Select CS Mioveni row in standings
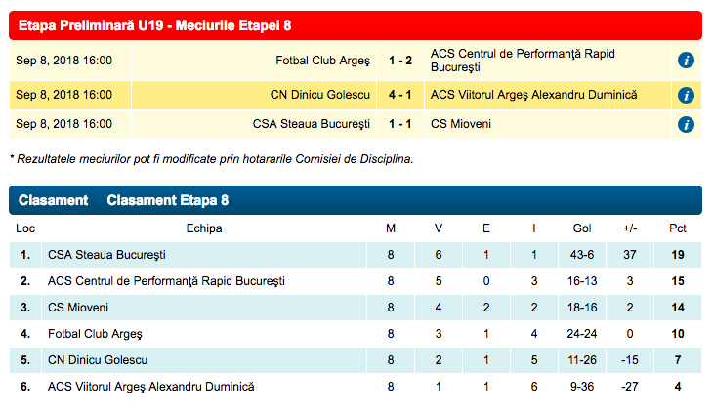 [x=356, y=308]
